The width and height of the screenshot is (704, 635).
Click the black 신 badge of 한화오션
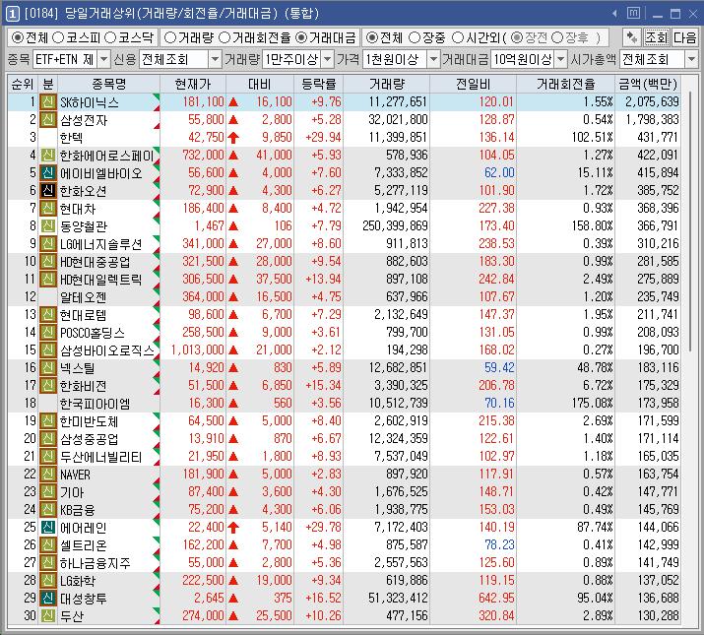pyautogui.click(x=48, y=191)
